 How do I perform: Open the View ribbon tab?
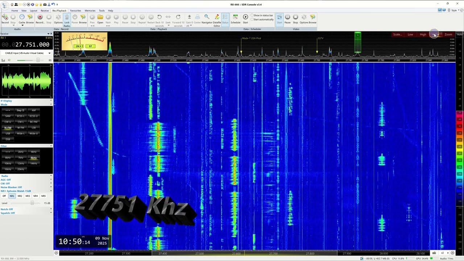point(24,11)
